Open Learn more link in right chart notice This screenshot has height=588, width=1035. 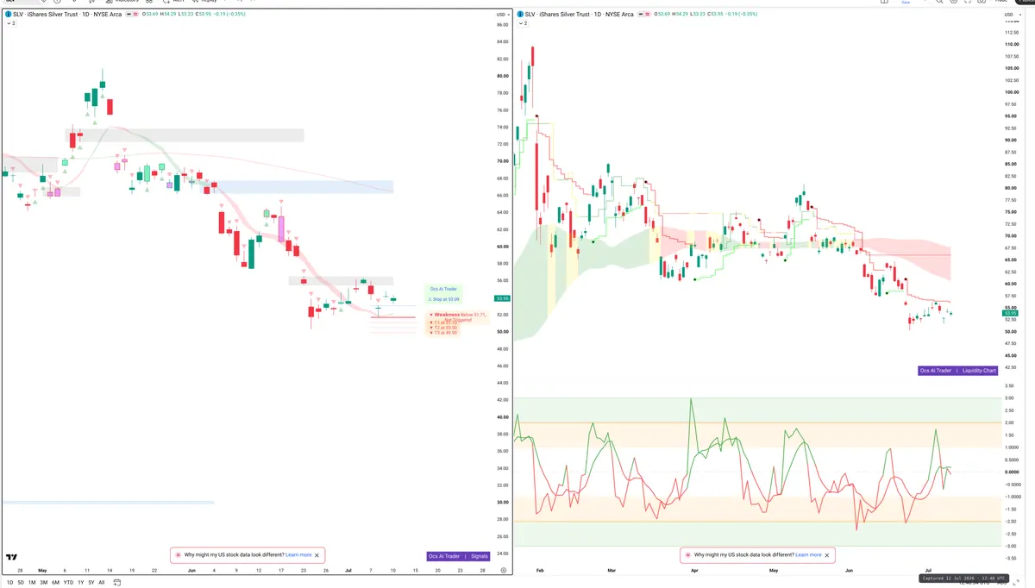click(x=808, y=555)
